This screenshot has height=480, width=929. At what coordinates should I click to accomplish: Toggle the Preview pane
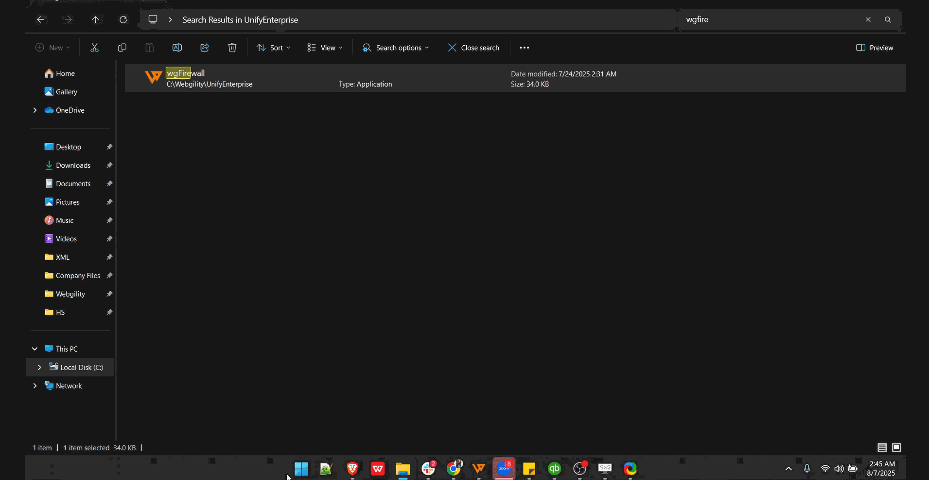(x=875, y=48)
